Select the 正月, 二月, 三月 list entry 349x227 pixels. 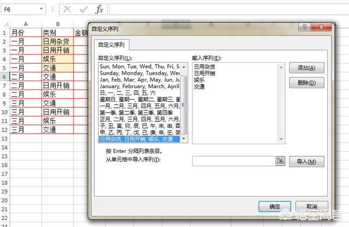click(x=140, y=119)
